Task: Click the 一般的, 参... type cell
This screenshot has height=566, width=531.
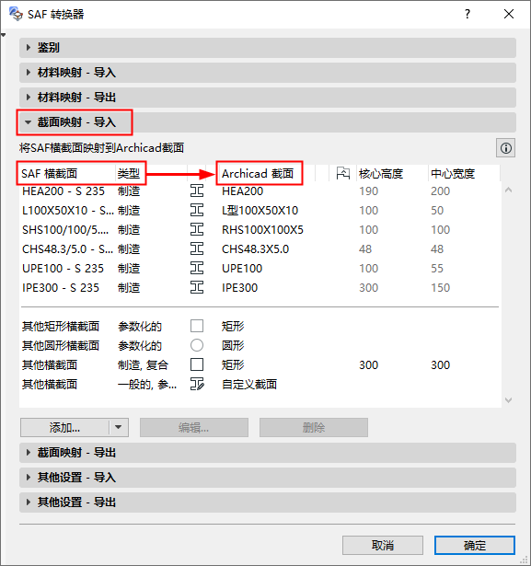Action: (147, 385)
